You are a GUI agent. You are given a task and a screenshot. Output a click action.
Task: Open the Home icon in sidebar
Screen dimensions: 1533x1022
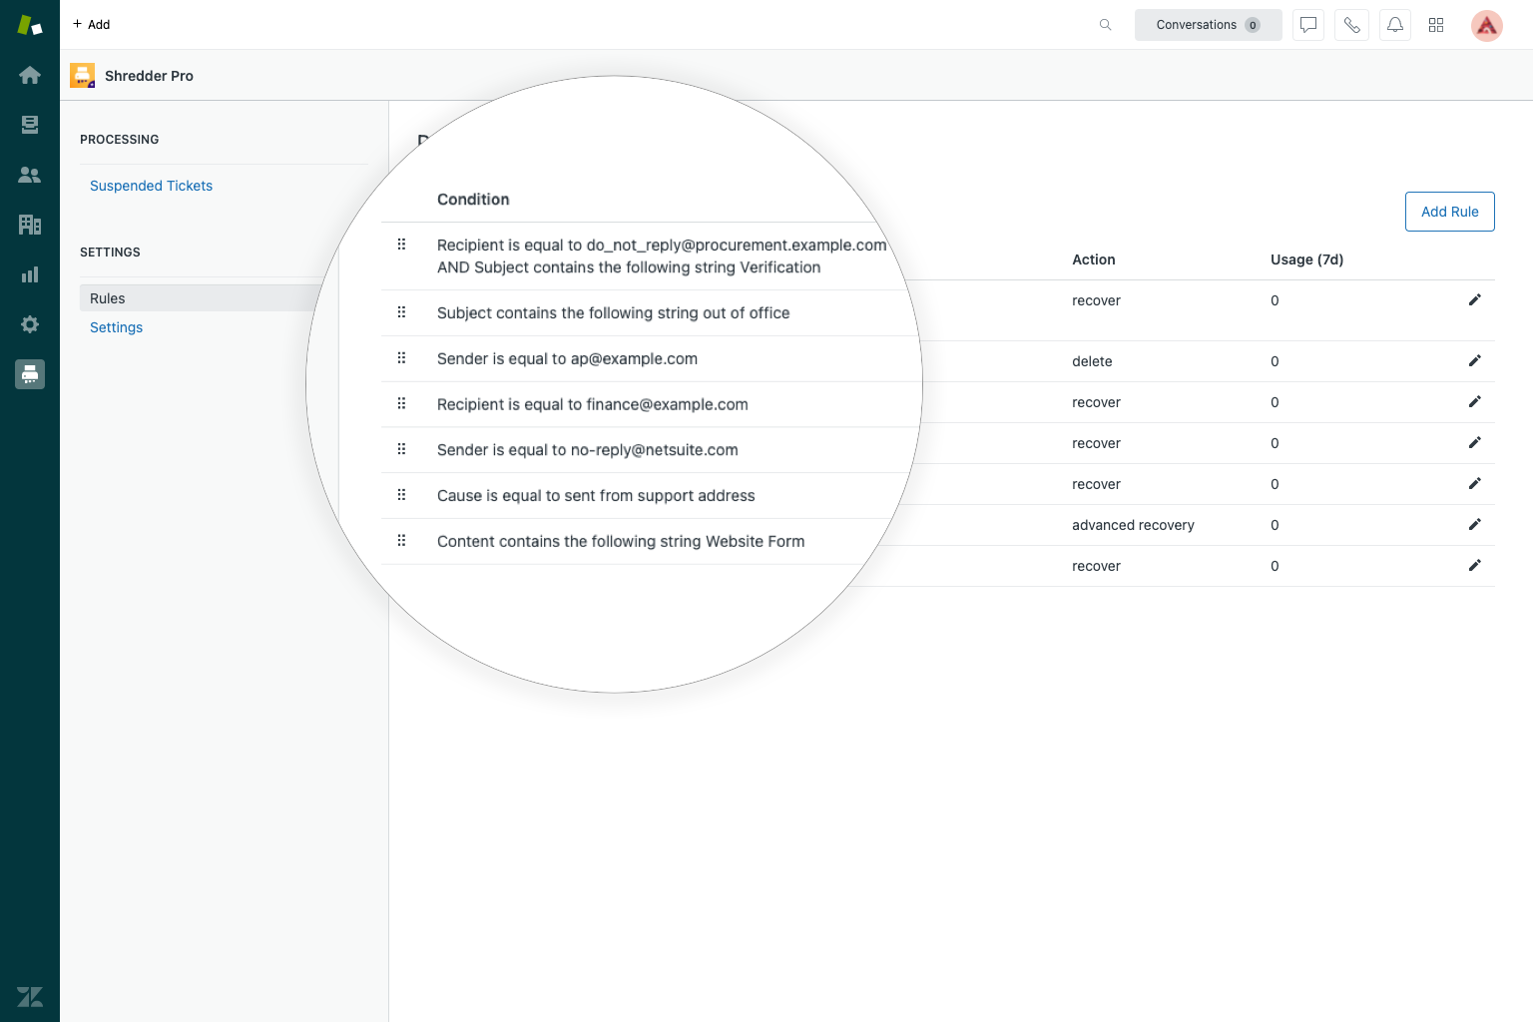30,75
